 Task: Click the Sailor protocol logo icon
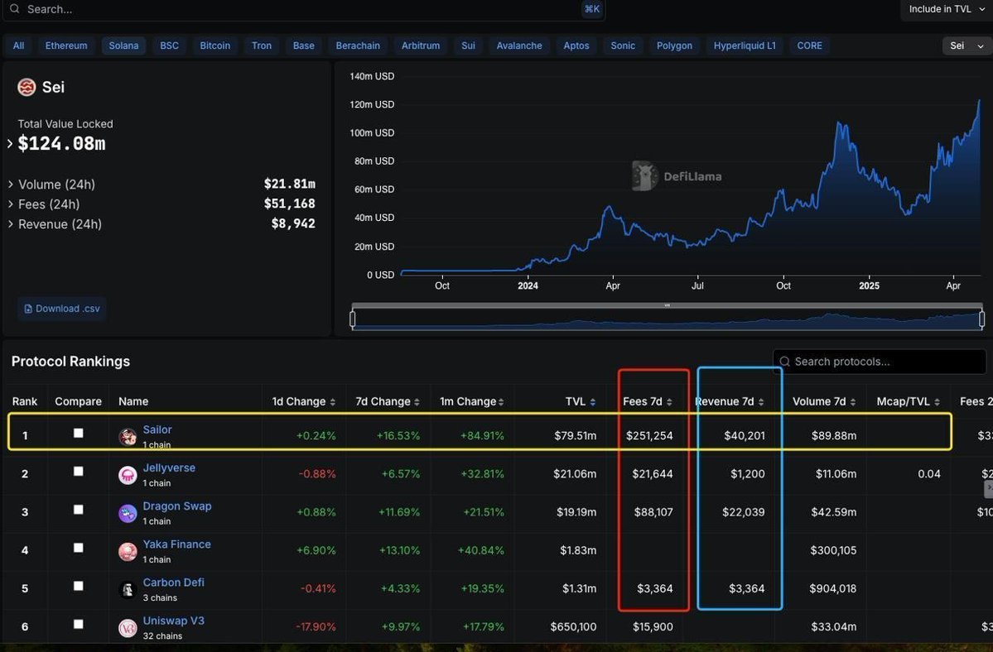click(x=128, y=436)
